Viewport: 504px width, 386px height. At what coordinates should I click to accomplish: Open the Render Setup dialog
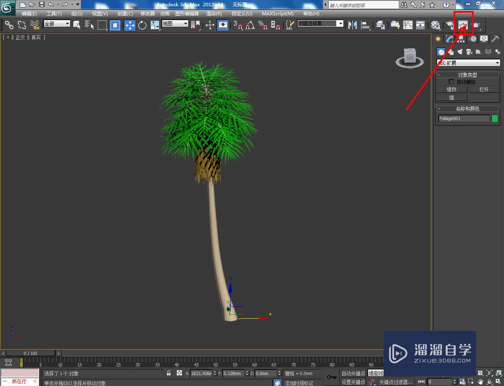tap(450, 25)
